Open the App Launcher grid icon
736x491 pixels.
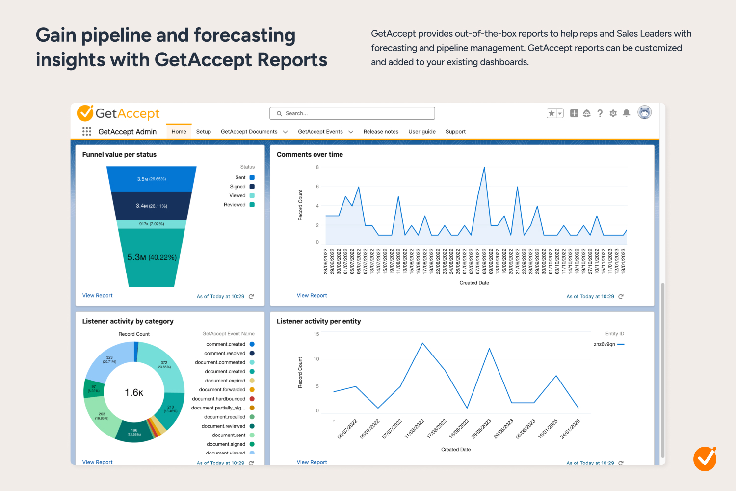[x=87, y=131]
